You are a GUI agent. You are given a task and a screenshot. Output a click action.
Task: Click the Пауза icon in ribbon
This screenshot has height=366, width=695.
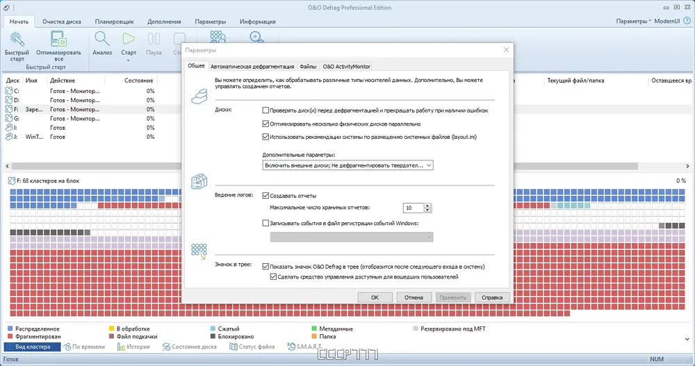click(154, 40)
